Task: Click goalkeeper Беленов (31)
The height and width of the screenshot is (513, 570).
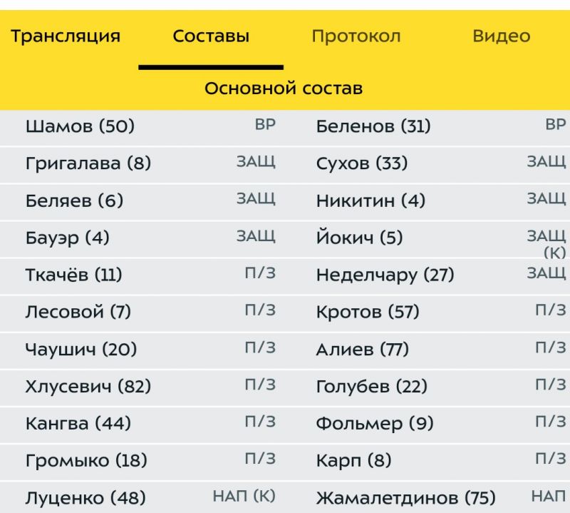Action: pos(373,126)
